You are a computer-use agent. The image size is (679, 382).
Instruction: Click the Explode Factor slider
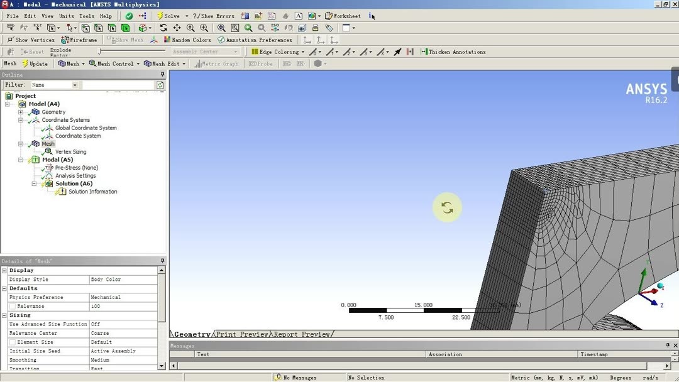coord(101,50)
